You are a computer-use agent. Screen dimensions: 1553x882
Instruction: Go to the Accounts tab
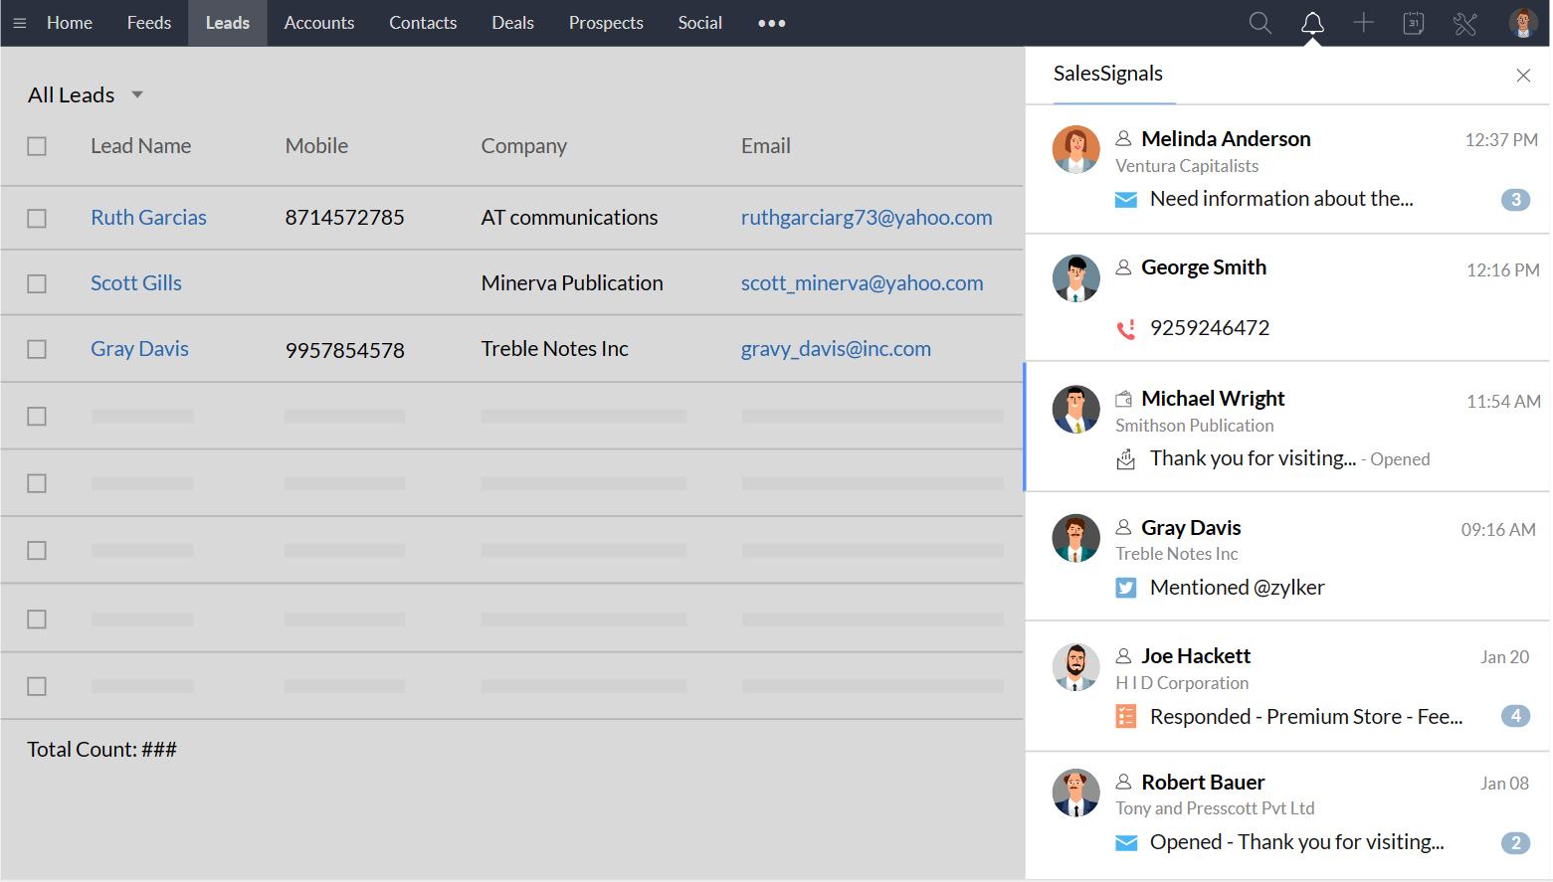(318, 23)
